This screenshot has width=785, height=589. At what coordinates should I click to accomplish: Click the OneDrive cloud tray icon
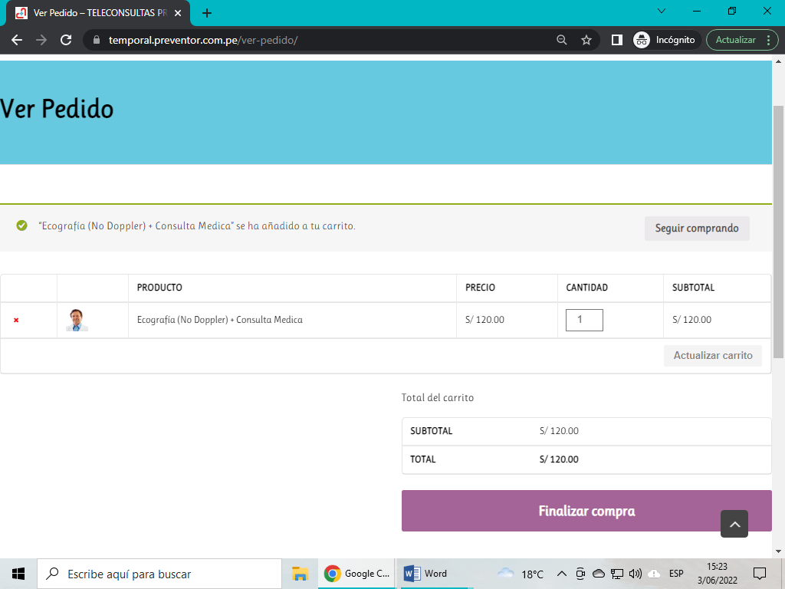[x=598, y=574]
